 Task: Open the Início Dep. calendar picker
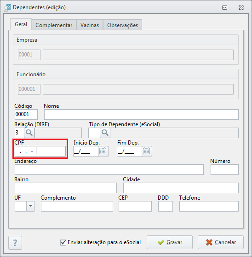[103, 151]
